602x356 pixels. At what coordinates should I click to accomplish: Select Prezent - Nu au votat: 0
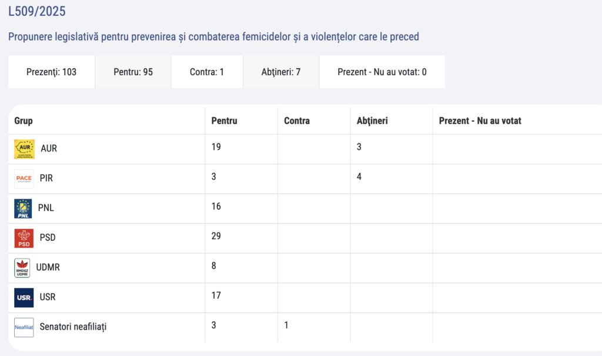pyautogui.click(x=382, y=72)
